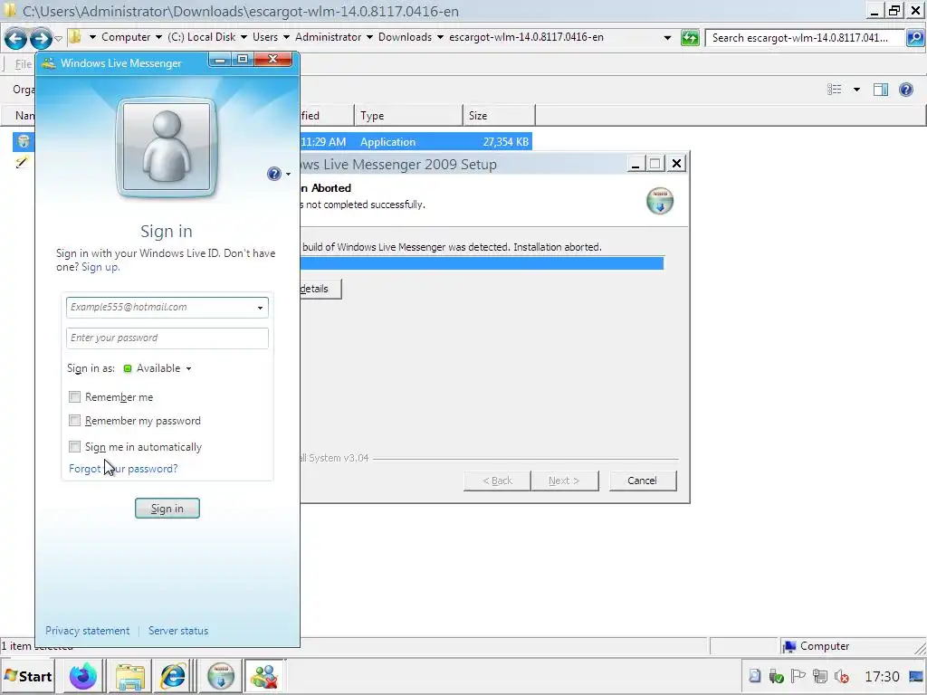Select the second file icon in list
Viewport: 927px width, 695px height.
(22, 162)
